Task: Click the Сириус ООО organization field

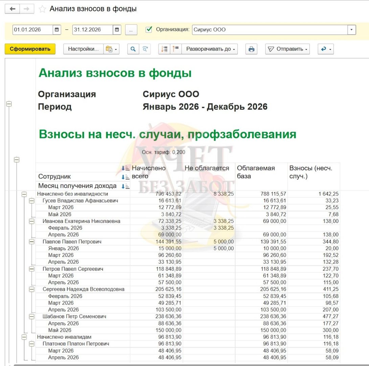Action: (x=270, y=30)
